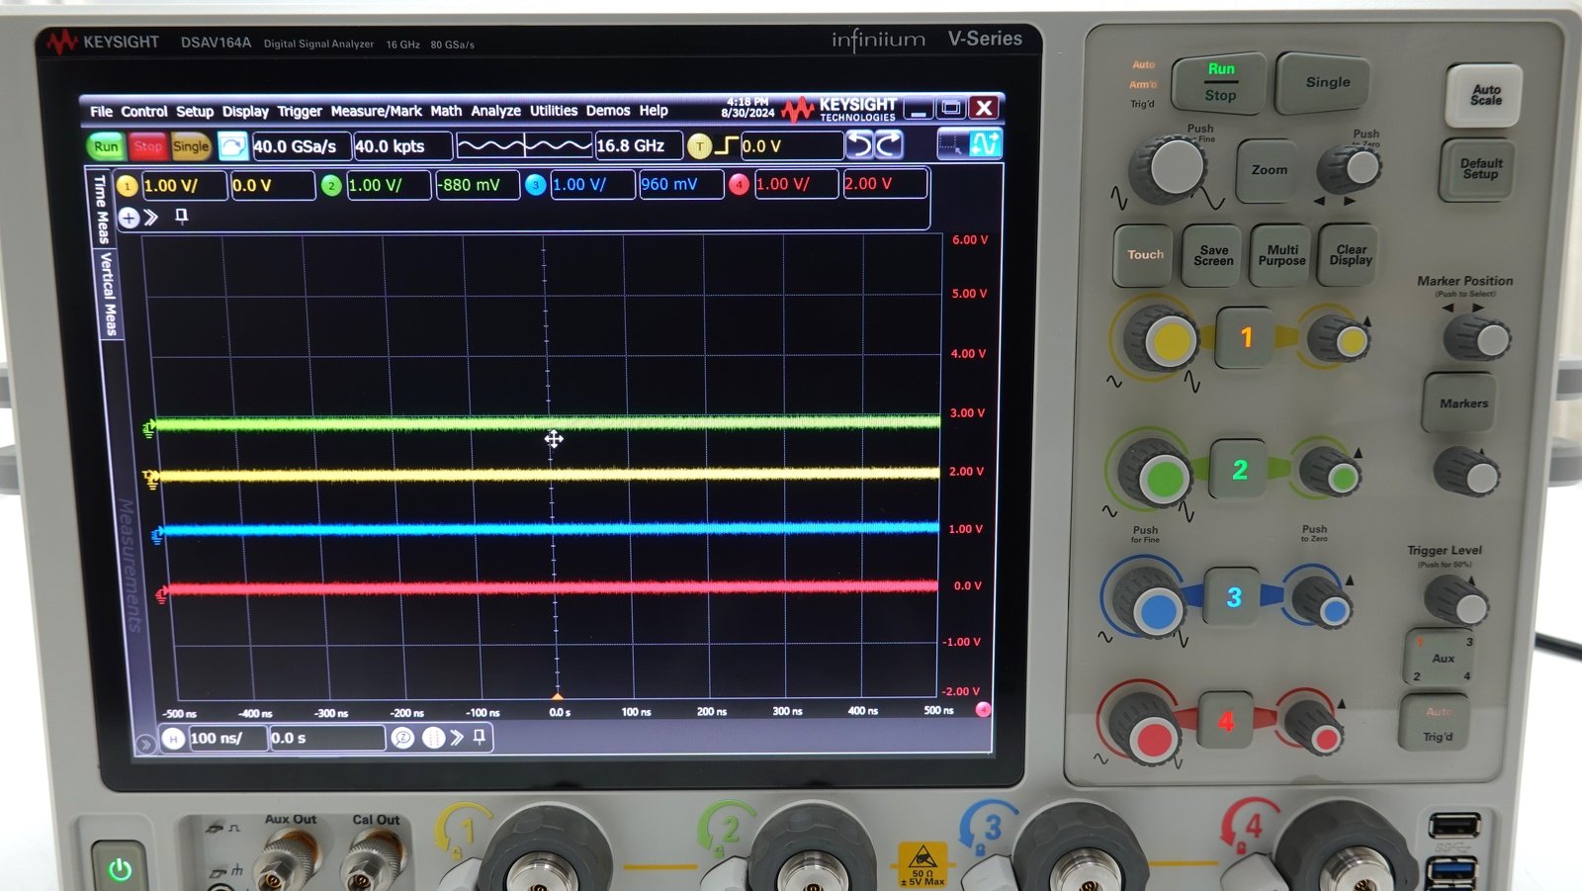This screenshot has width=1582, height=891.
Task: Expand the horizontal bar double chevron
Action: coord(456,738)
